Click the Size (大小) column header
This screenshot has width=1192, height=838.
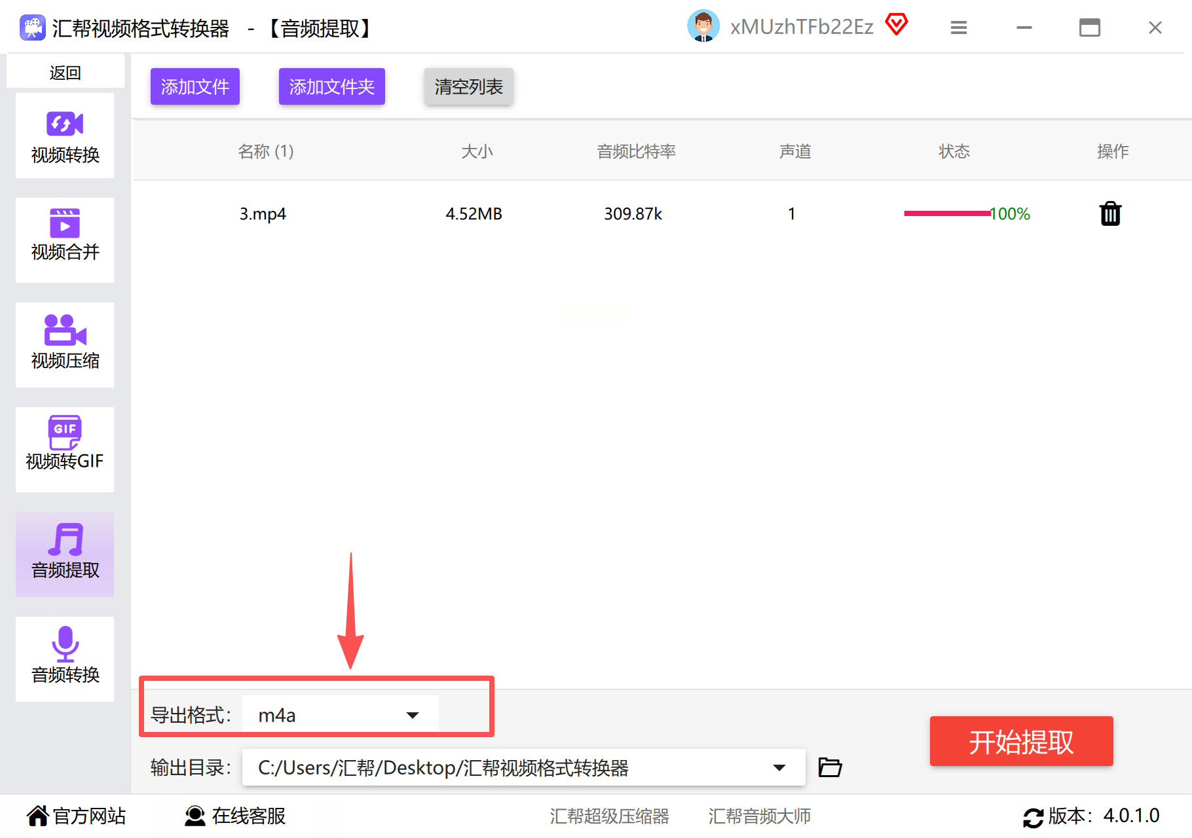(x=477, y=151)
